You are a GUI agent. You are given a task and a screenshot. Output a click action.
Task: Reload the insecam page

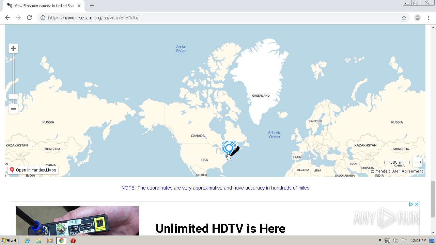coord(29,18)
